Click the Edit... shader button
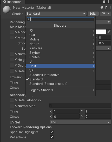112x142 pixels. [93, 14]
